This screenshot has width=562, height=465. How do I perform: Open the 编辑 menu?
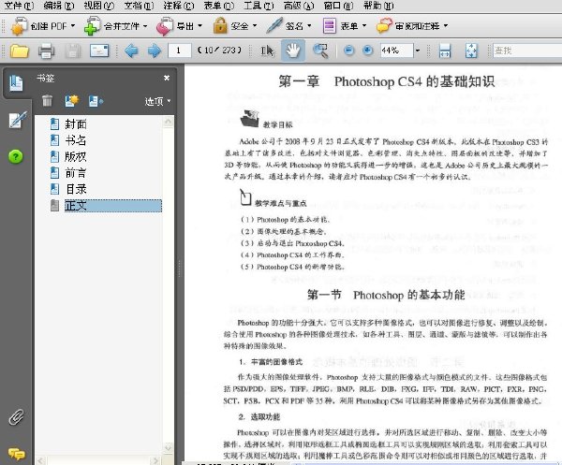(x=59, y=6)
